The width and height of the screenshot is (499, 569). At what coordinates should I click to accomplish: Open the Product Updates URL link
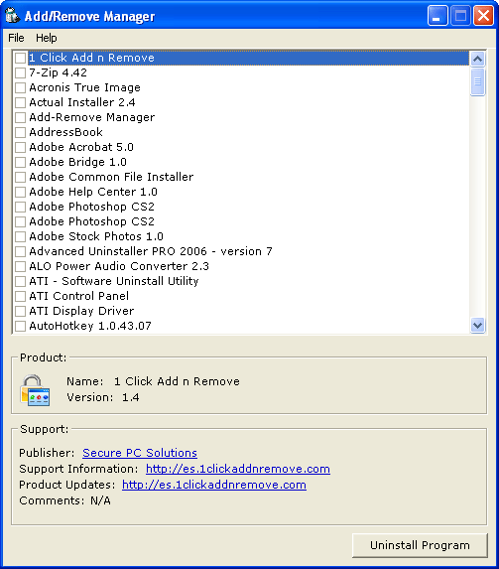point(214,485)
